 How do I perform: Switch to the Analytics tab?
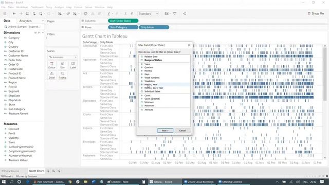[25, 21]
